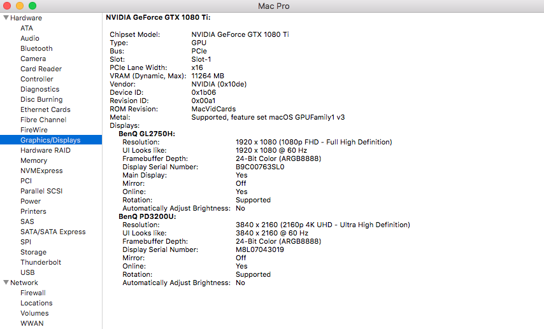Select Volumes under Network
544x329 pixels.
(x=34, y=313)
